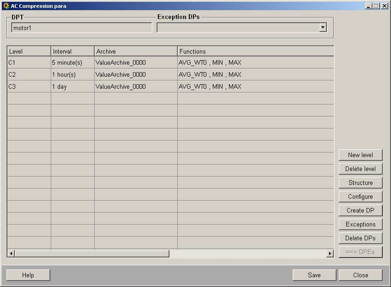Click the C3 row's ValueArchive_0000 cell

point(136,86)
